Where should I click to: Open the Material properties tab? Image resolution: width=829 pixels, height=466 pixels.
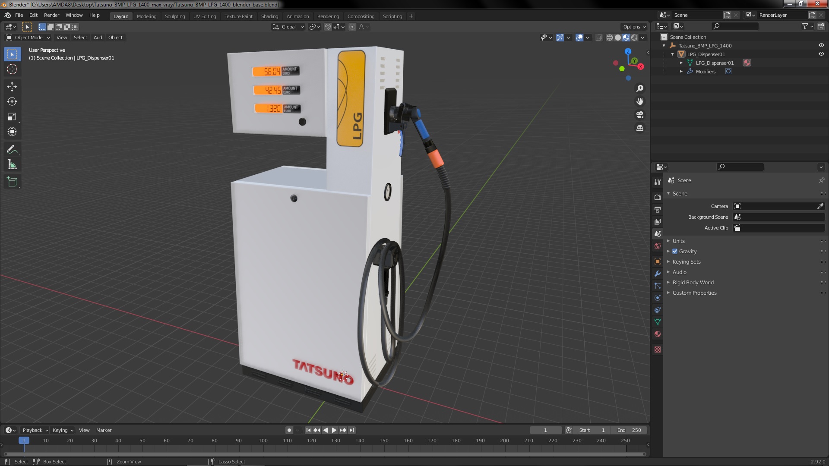coord(658,334)
